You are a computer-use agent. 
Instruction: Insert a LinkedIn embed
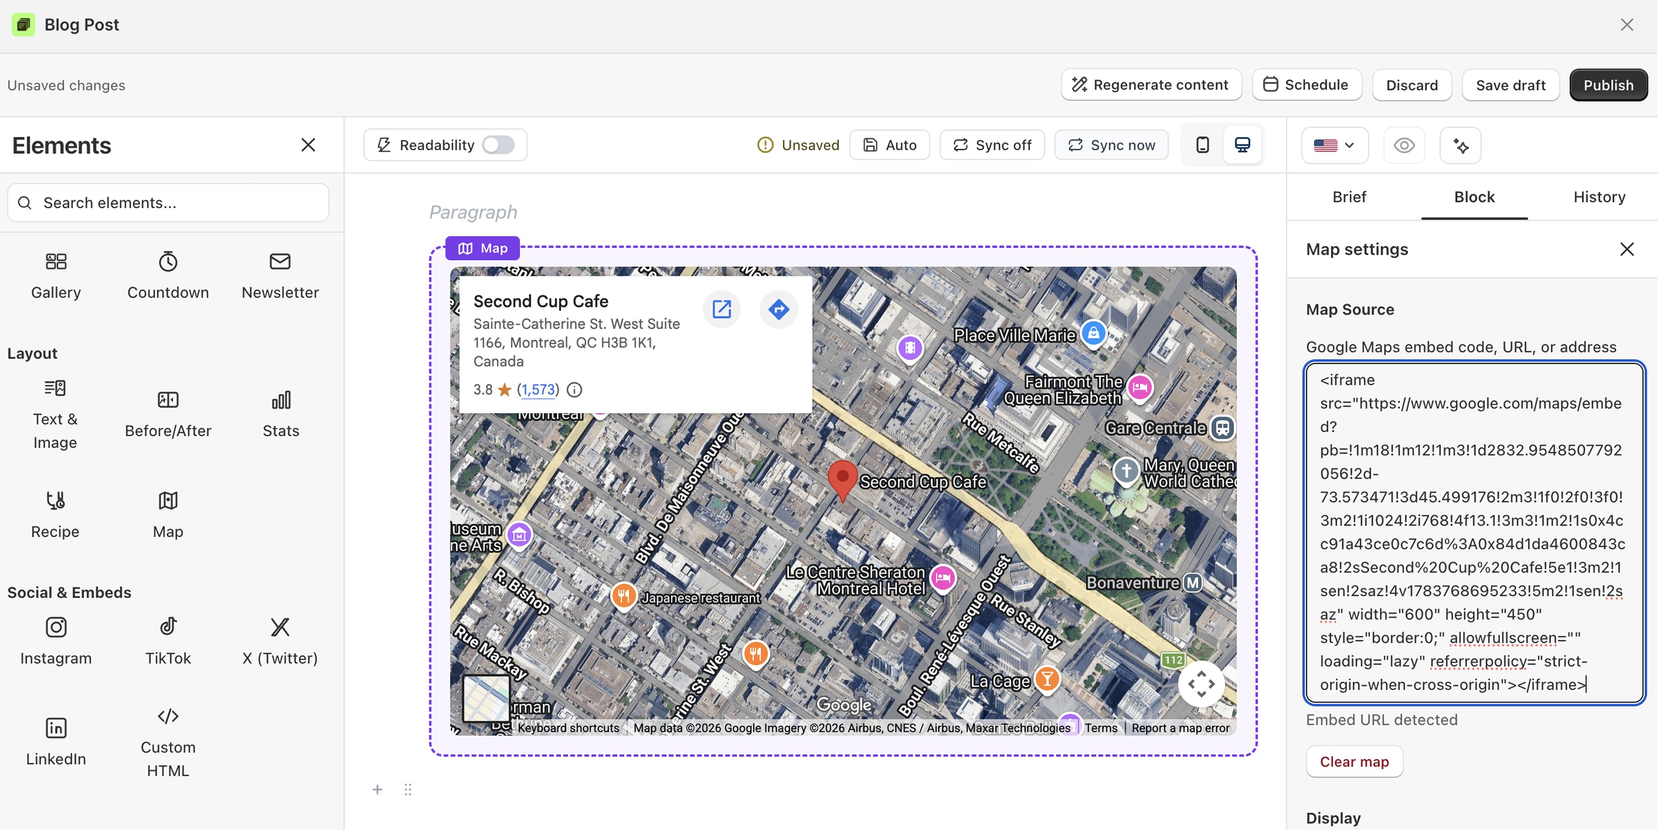coord(56,742)
